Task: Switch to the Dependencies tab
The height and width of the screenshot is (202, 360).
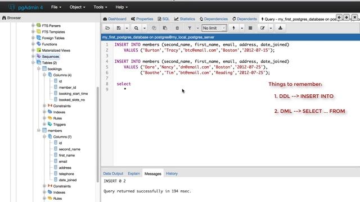Action: pyautogui.click(x=214, y=19)
